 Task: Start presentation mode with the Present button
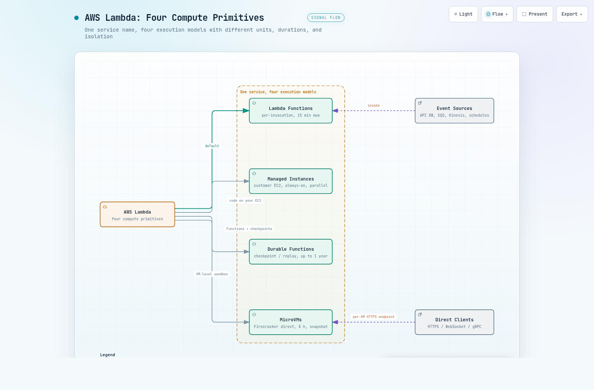[535, 14]
